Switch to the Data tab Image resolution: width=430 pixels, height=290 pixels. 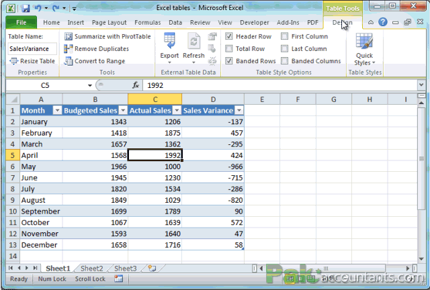pyautogui.click(x=175, y=22)
